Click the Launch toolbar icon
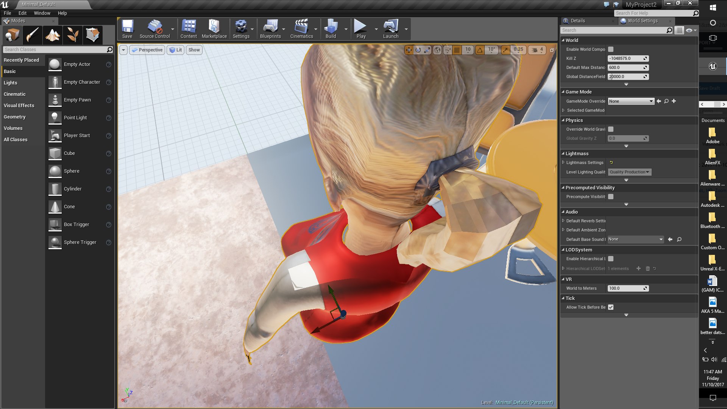 pyautogui.click(x=390, y=29)
